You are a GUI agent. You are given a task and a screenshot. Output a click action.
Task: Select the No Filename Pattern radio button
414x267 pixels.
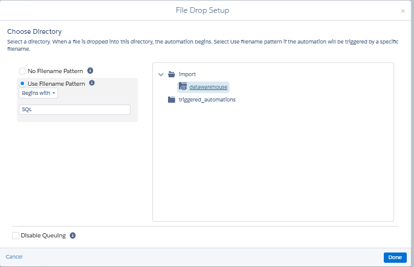pyautogui.click(x=23, y=71)
